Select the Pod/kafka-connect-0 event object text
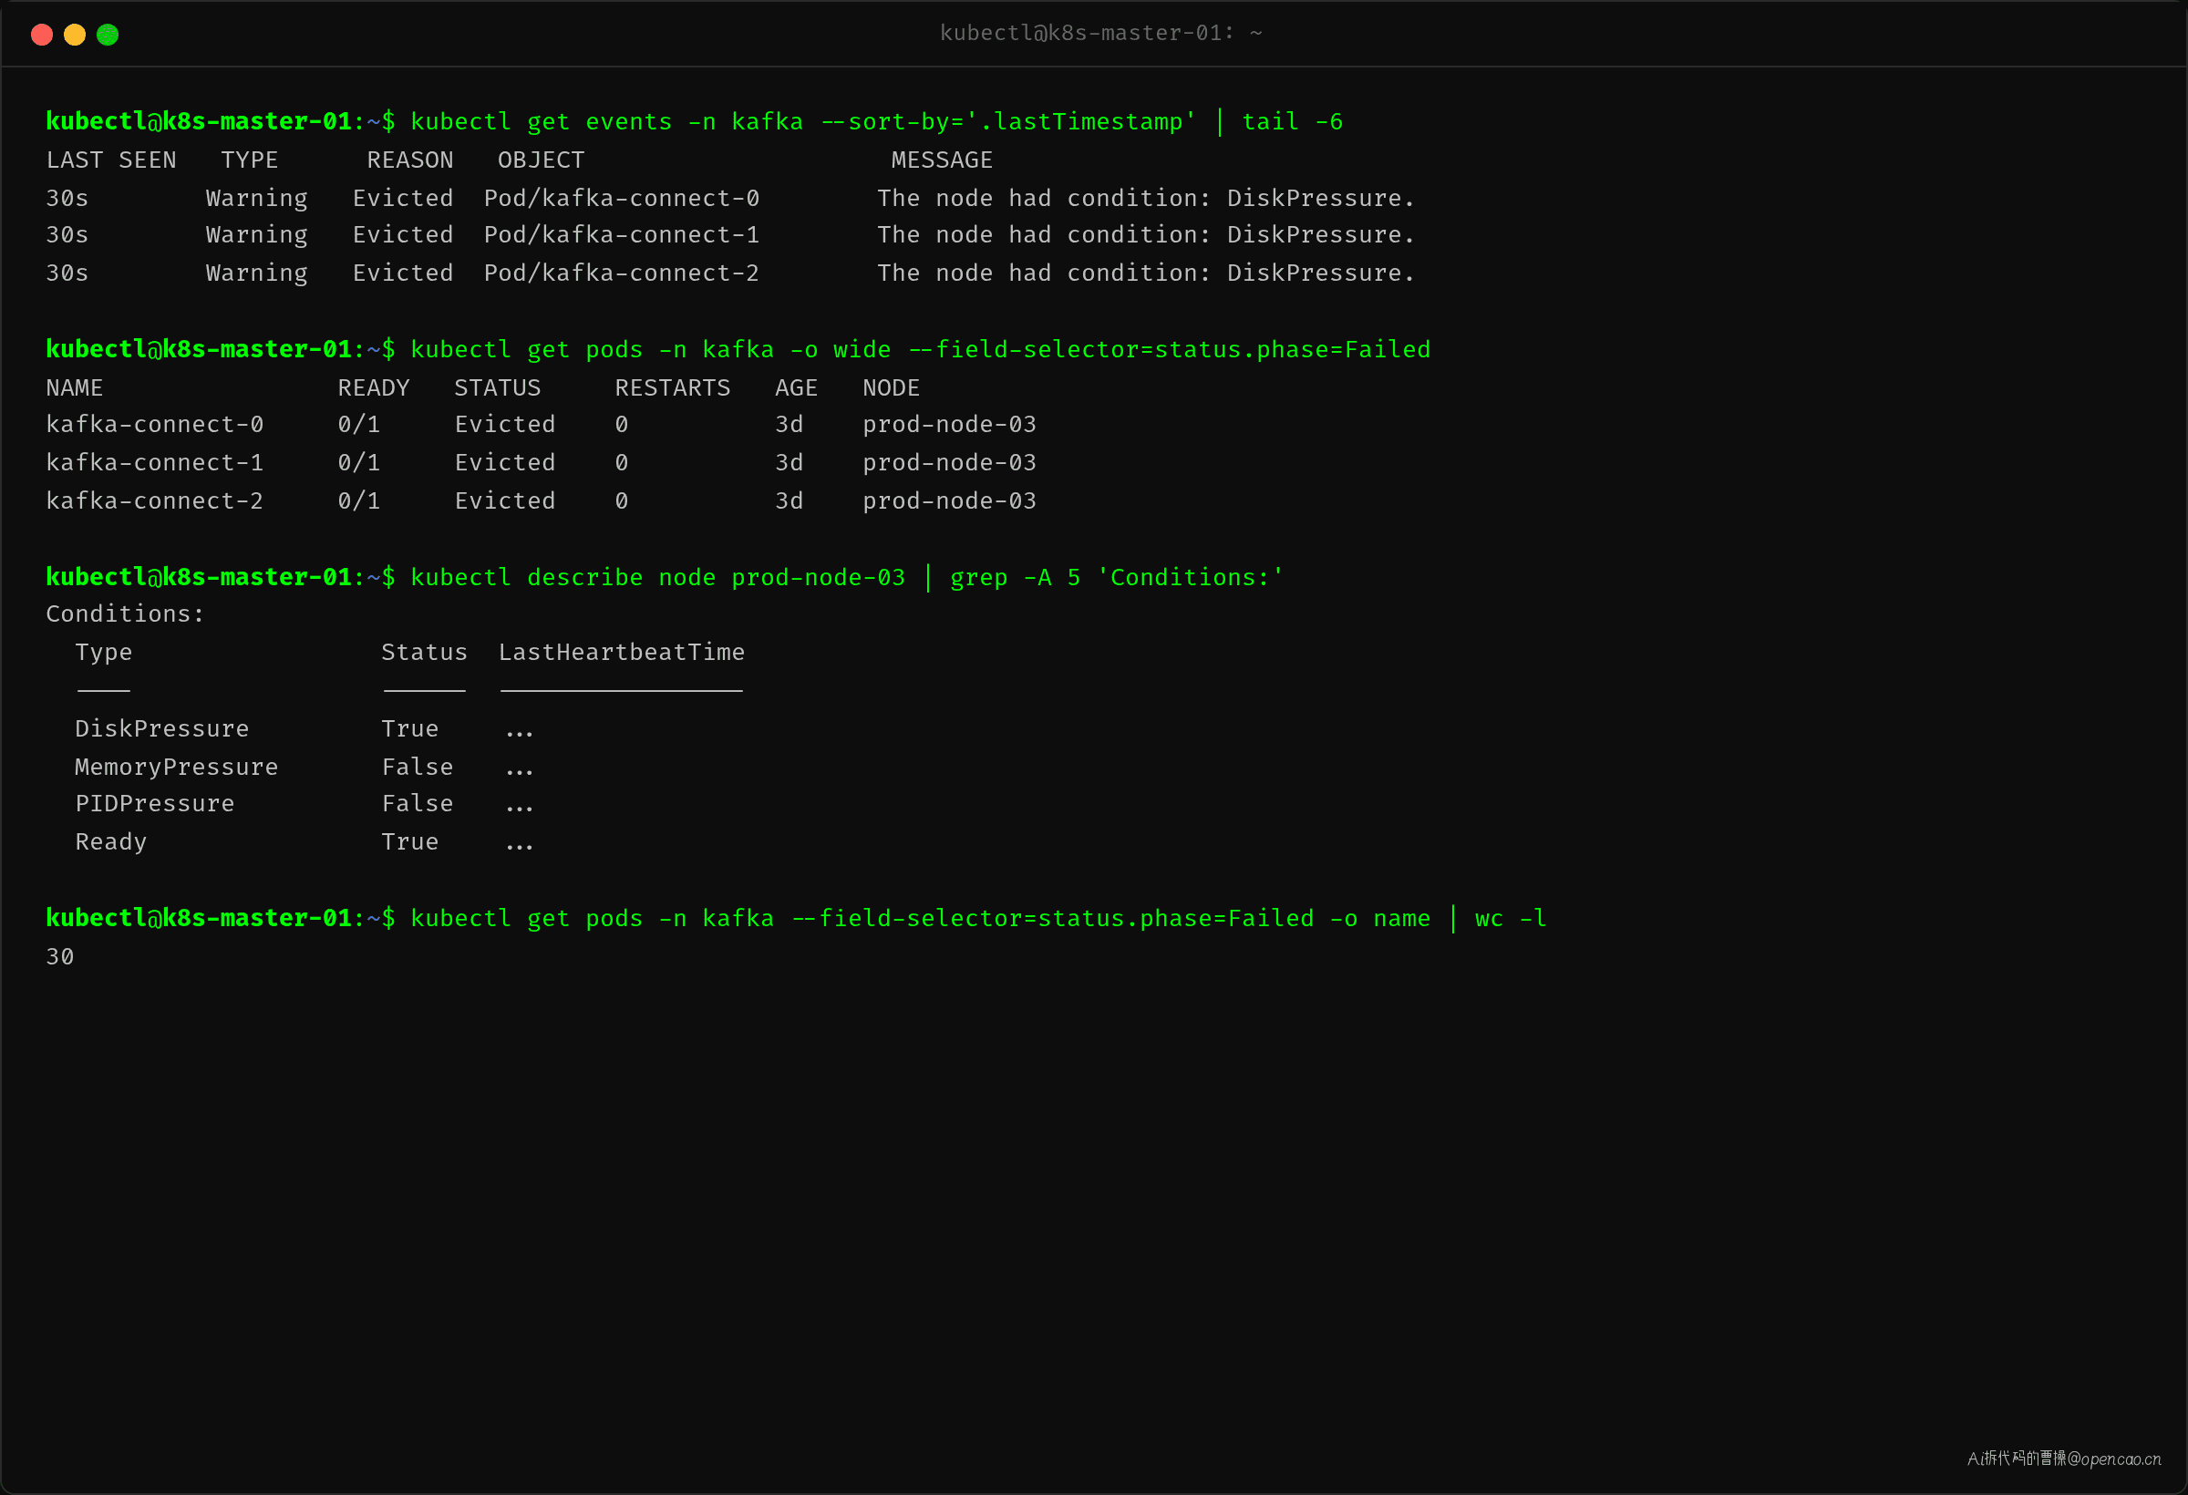Image resolution: width=2188 pixels, height=1495 pixels. coord(622,198)
